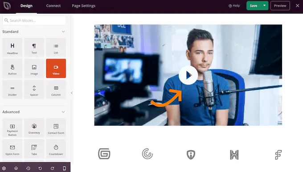Select the Text block
The height and width of the screenshot is (172, 303).
point(34,48)
